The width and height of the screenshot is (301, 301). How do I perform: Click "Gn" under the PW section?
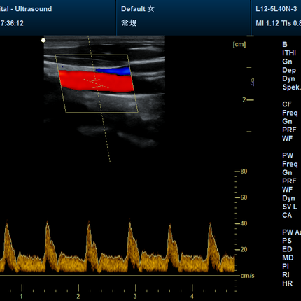[287, 172]
